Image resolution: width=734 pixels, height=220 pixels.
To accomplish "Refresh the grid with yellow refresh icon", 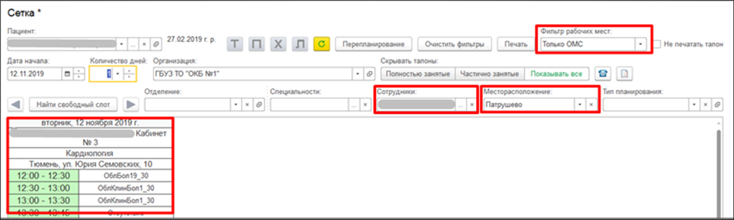I will click(x=321, y=44).
